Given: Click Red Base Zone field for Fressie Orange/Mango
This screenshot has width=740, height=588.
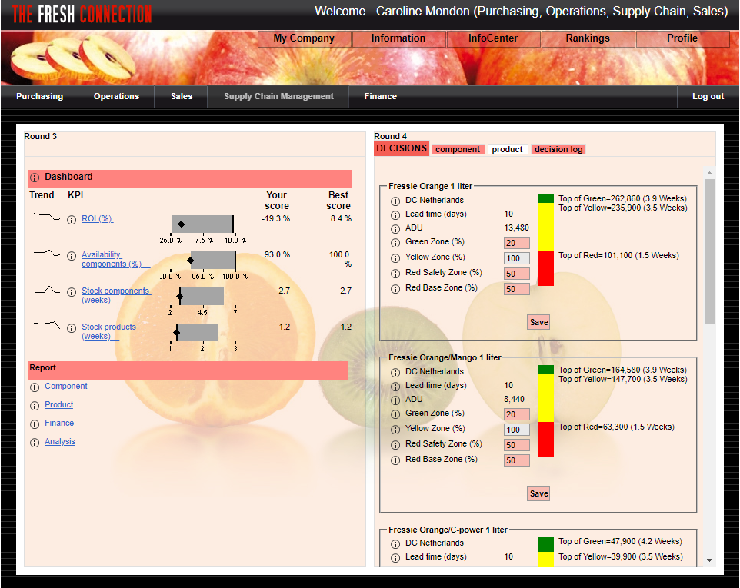Looking at the screenshot, I should (517, 460).
